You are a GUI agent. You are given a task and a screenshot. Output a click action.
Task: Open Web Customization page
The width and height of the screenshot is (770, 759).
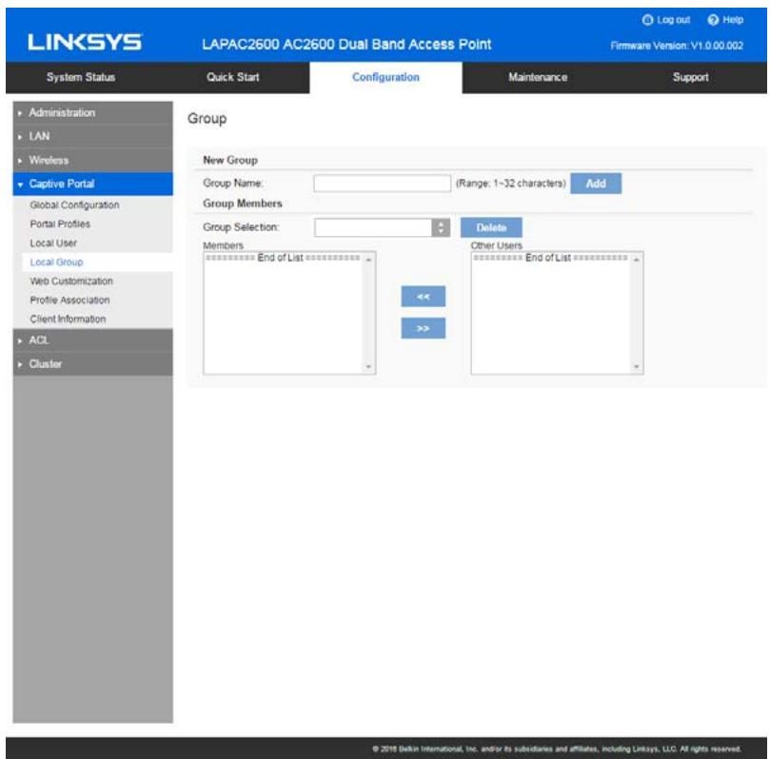[71, 282]
